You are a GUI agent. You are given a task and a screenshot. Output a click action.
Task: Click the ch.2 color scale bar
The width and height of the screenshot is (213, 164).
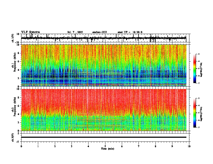point(194,113)
